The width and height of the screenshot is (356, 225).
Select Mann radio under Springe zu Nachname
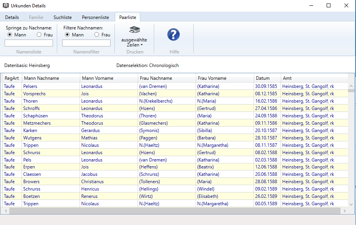coord(10,35)
